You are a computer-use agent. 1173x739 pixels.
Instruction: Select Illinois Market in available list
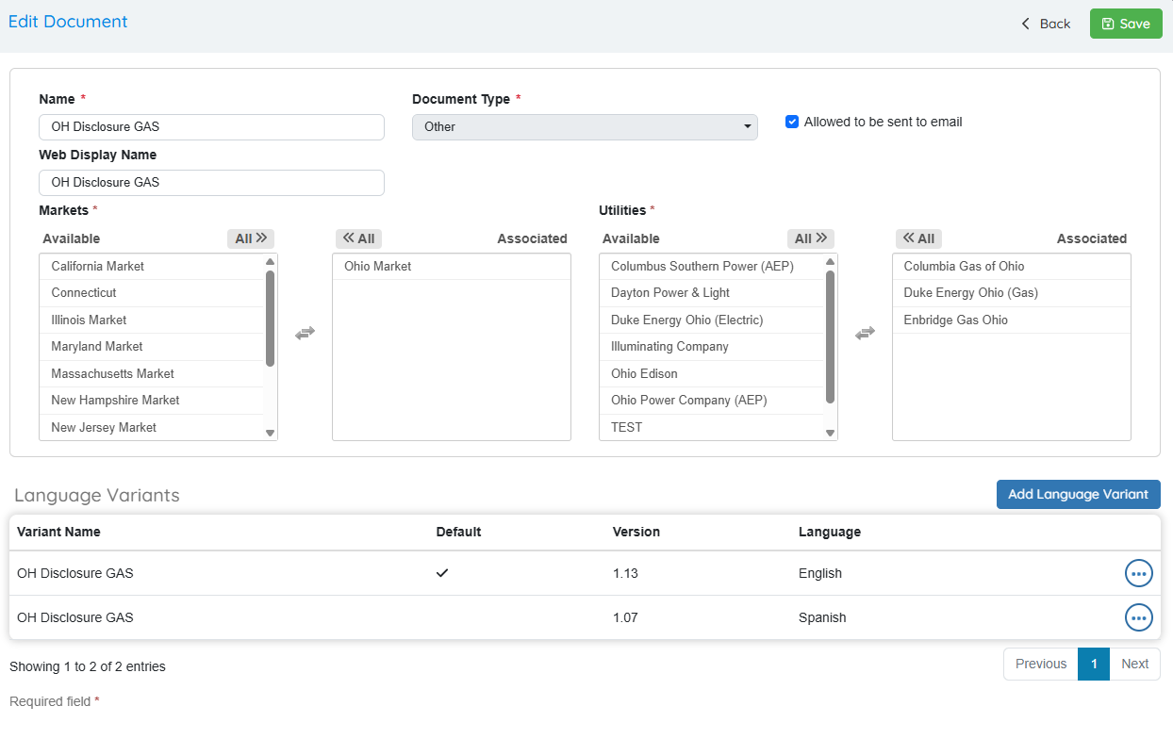151,320
